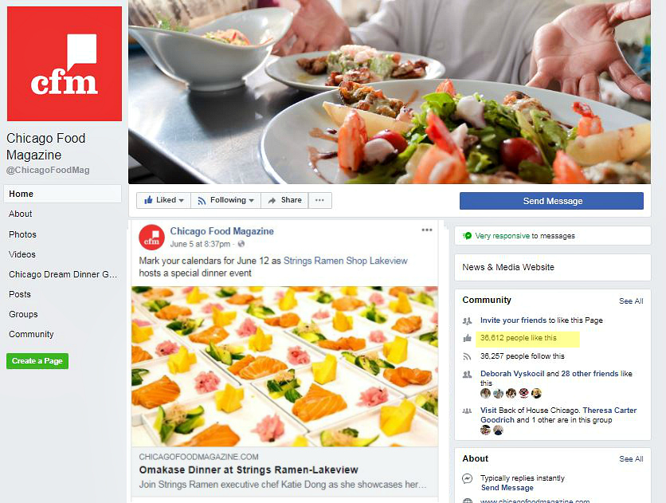Open the Photos section
The width and height of the screenshot is (666, 503).
click(22, 234)
